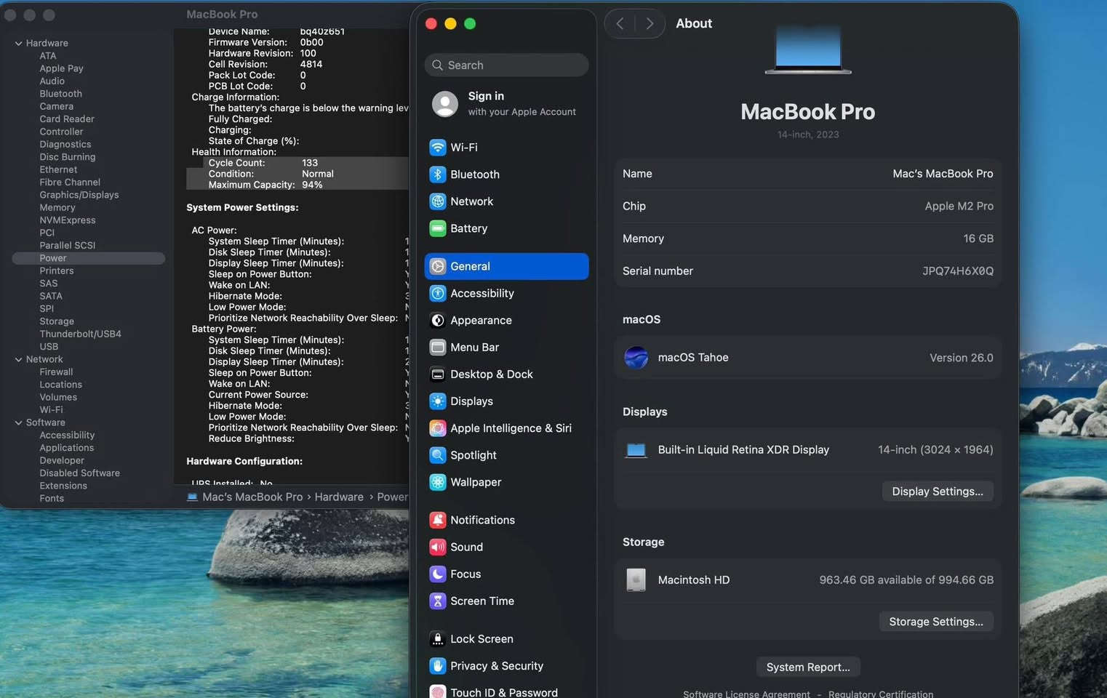Select Applications under Software in System Information
The image size is (1107, 698).
click(x=66, y=448)
